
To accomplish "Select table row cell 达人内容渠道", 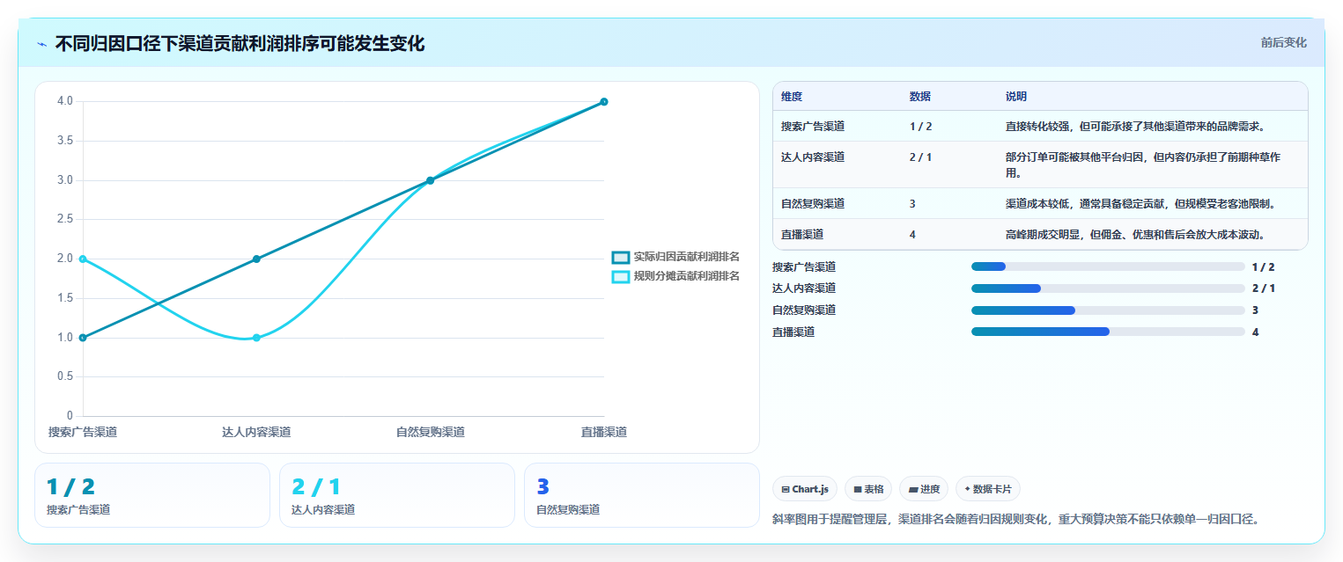I will [813, 157].
